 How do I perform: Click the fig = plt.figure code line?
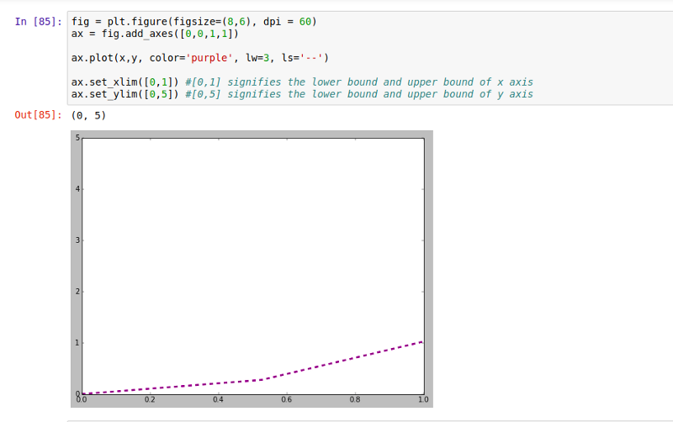[194, 22]
